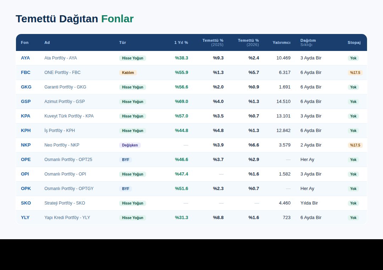Click the Fon column header

pos(25,42)
